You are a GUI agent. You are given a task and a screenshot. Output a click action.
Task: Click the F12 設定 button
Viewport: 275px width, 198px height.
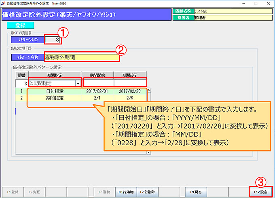click(x=261, y=192)
